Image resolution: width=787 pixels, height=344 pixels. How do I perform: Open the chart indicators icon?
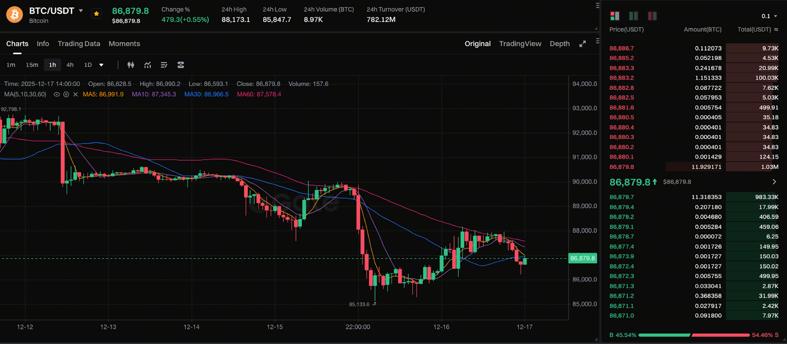(148, 65)
